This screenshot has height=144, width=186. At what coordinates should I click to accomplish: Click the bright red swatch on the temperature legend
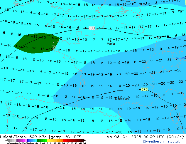point(64,140)
